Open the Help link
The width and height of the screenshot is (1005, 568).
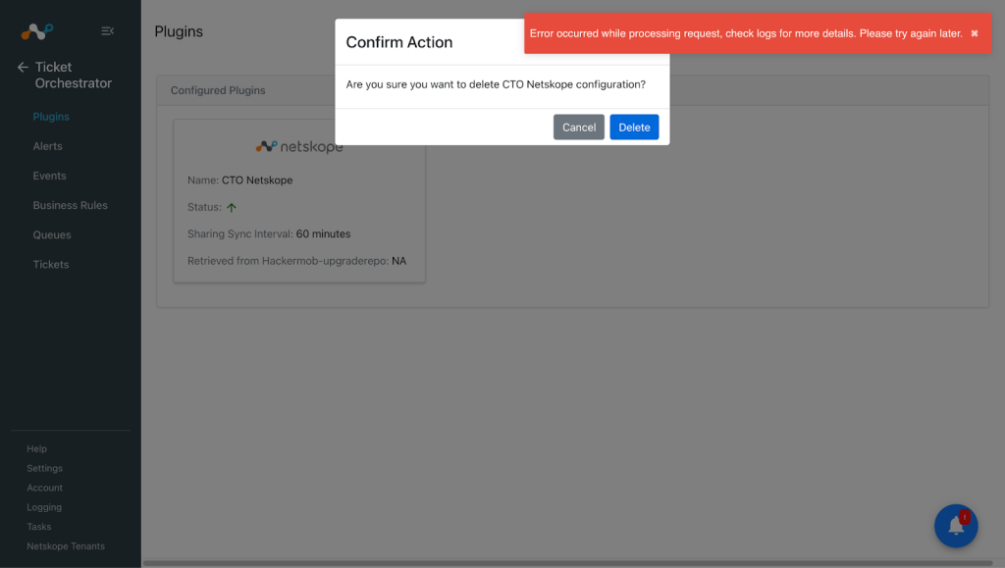point(36,449)
